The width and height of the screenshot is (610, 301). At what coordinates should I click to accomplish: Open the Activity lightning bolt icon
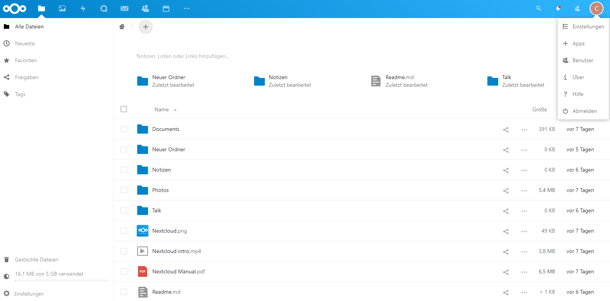83,8
